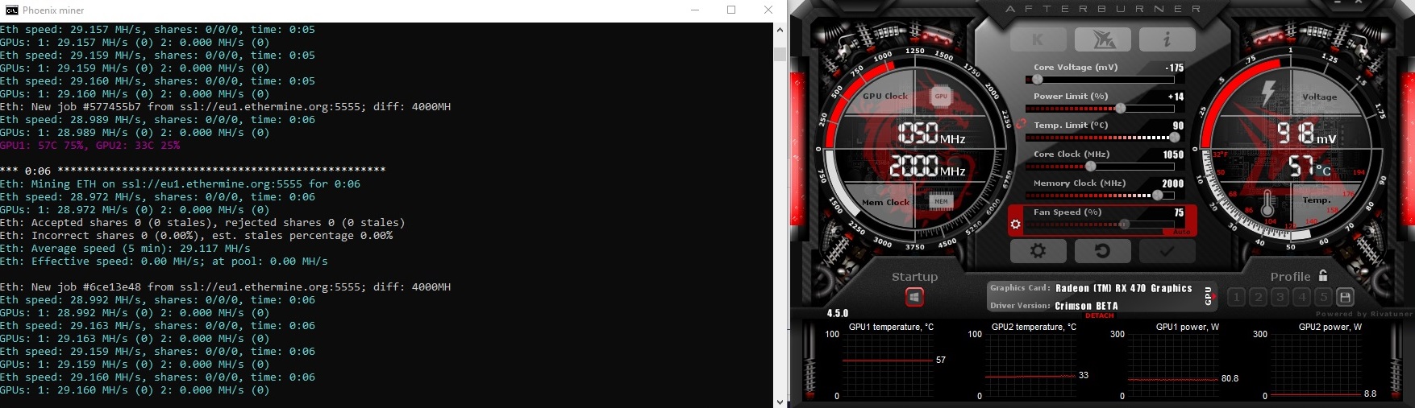
Task: Click the 918 mV voltage readout
Action: click(1306, 134)
